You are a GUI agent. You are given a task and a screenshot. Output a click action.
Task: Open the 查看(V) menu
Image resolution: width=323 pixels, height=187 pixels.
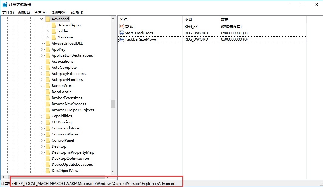click(40, 12)
